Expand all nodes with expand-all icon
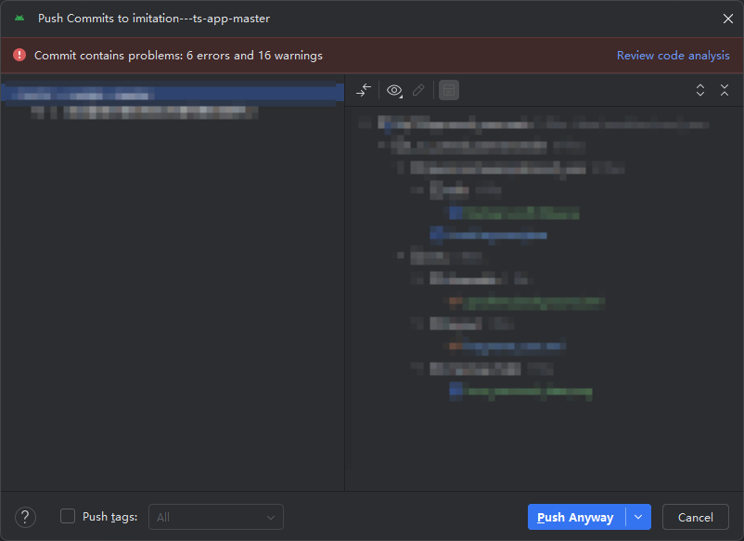744x541 pixels. coord(700,90)
